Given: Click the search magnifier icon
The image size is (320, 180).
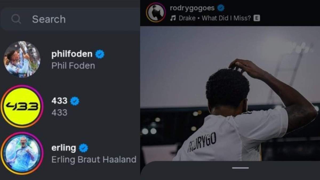Looking at the screenshot, I should pyautogui.click(x=16, y=19).
